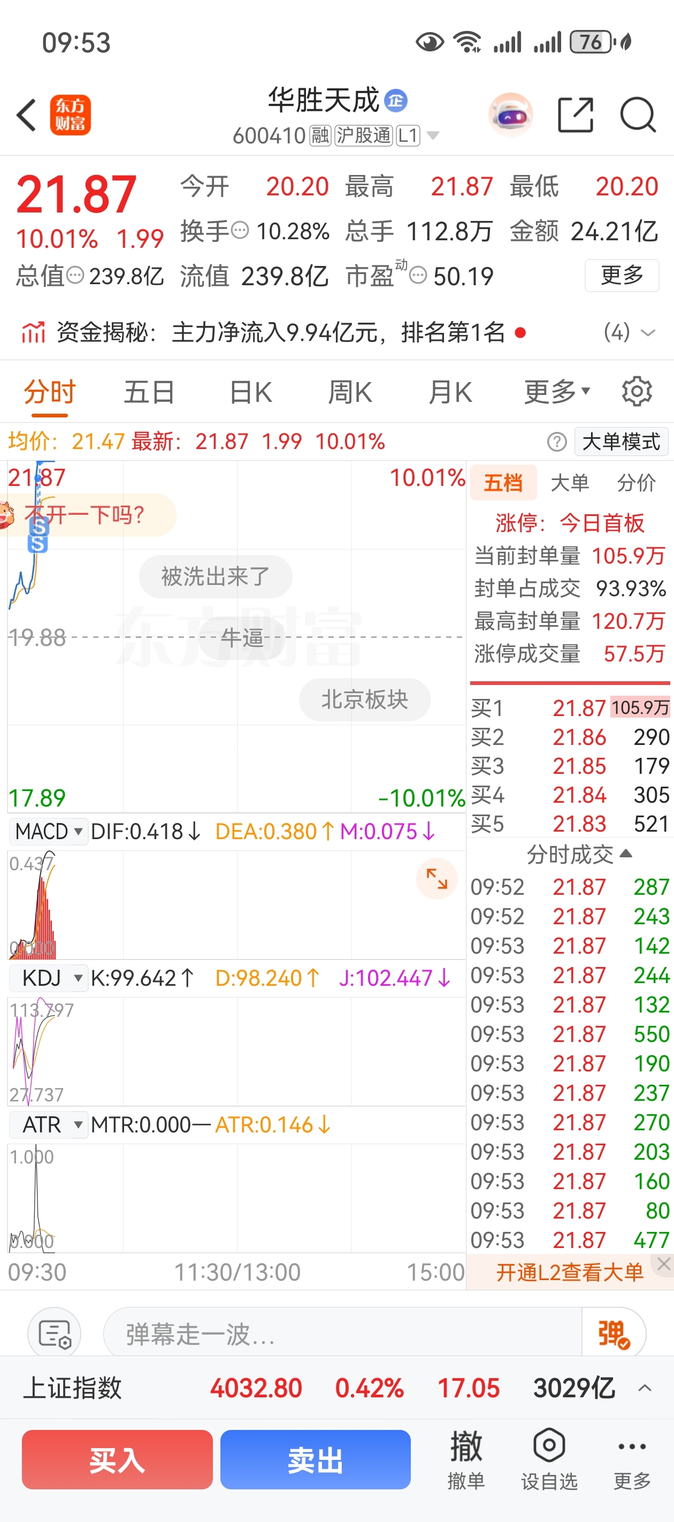Tap the 更多 button in quote header
The width and height of the screenshot is (674, 1522).
click(622, 275)
